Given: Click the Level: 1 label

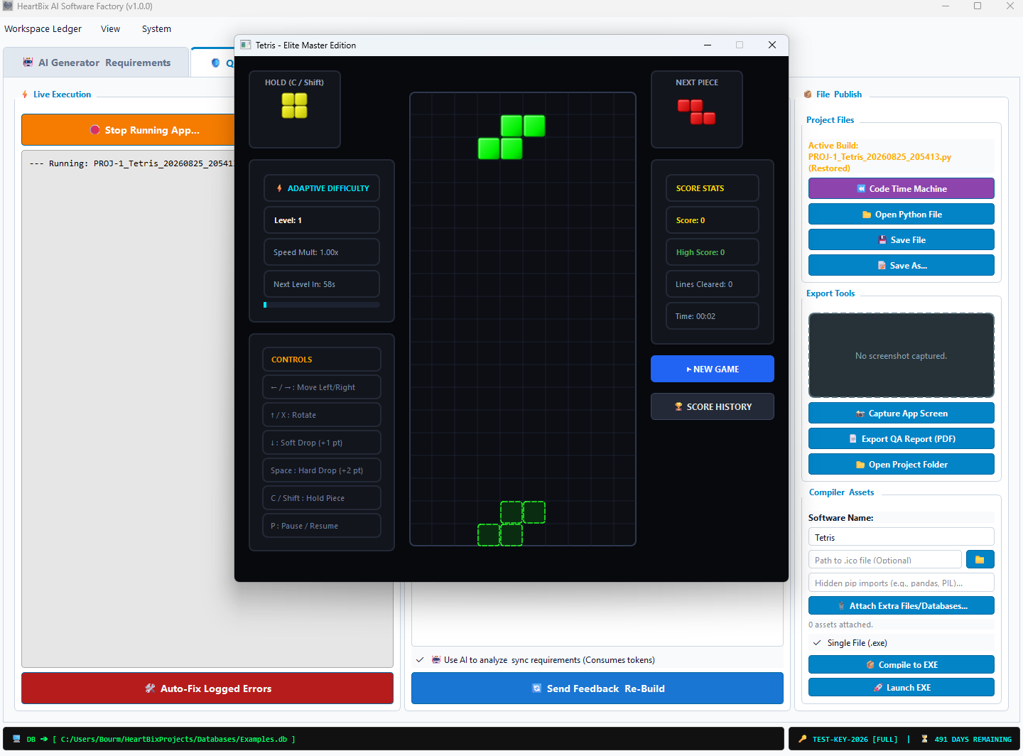Looking at the screenshot, I should 322,220.
